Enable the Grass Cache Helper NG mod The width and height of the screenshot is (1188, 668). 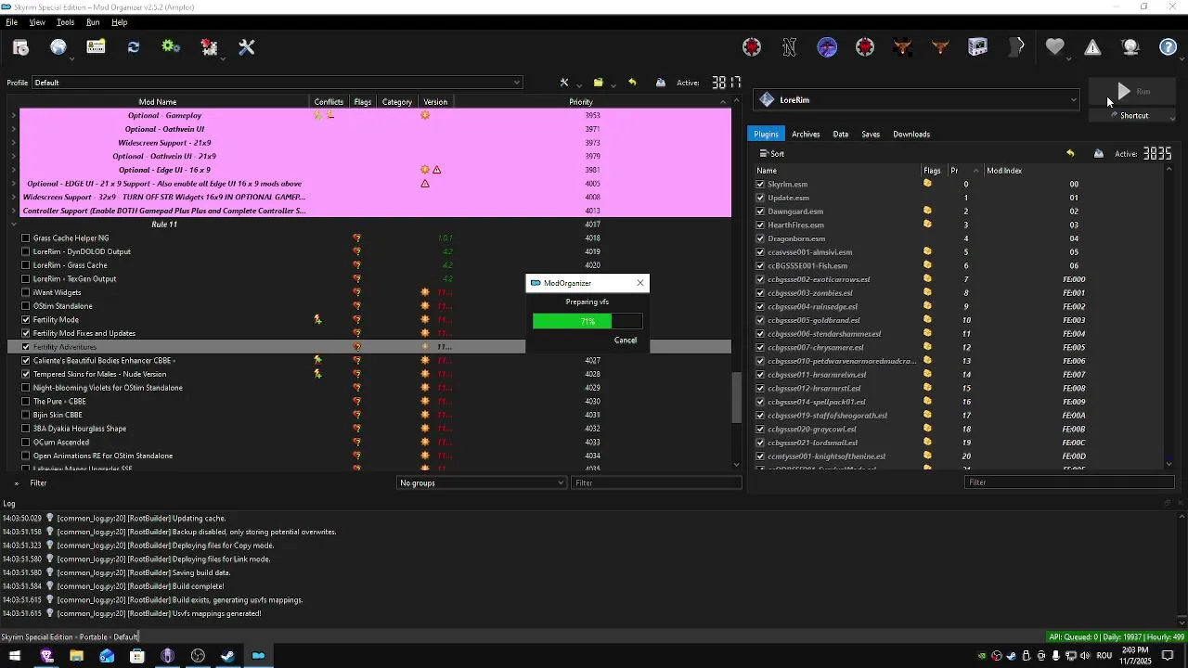click(26, 238)
